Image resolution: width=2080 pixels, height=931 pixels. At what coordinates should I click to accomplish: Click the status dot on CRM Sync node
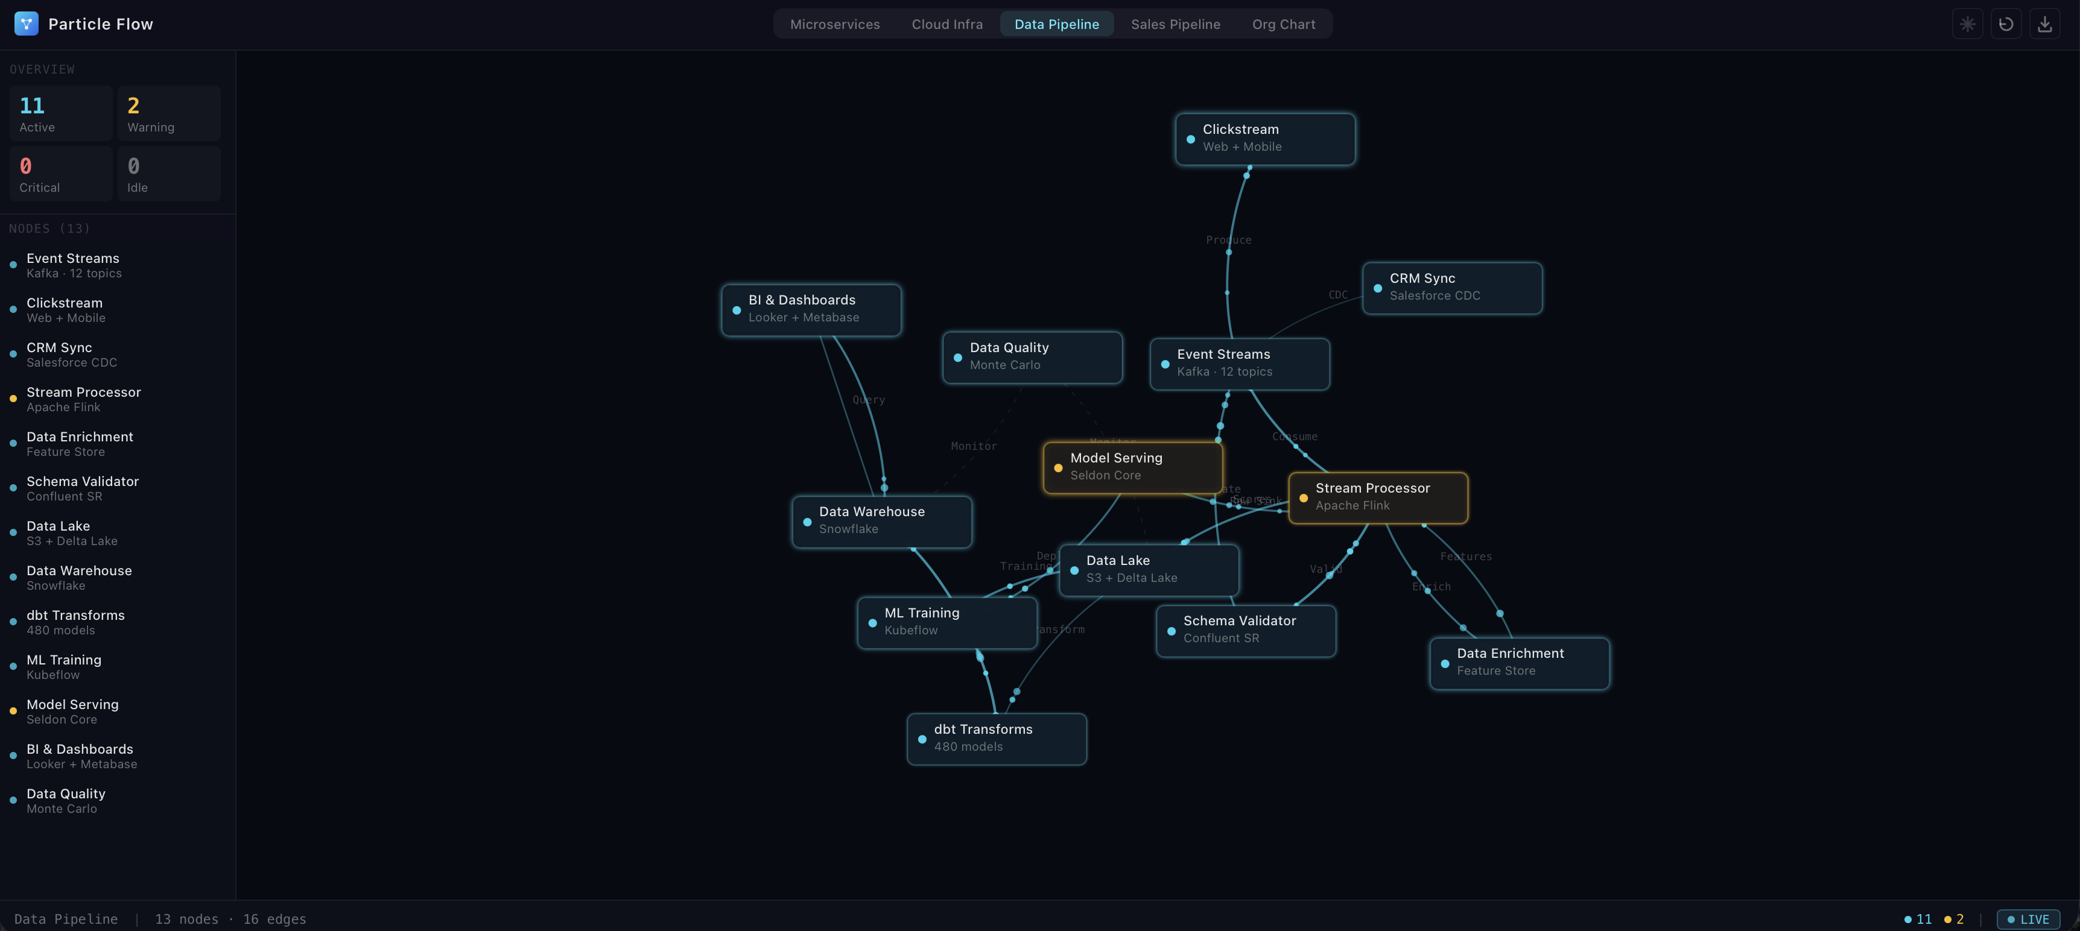click(1378, 288)
